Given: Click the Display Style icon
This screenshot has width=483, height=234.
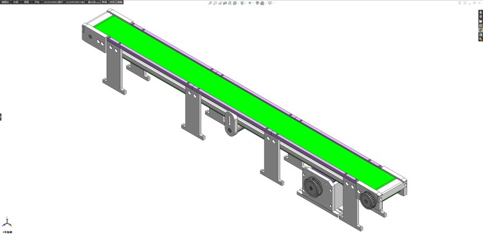Looking at the screenshot, I should click(242, 3).
